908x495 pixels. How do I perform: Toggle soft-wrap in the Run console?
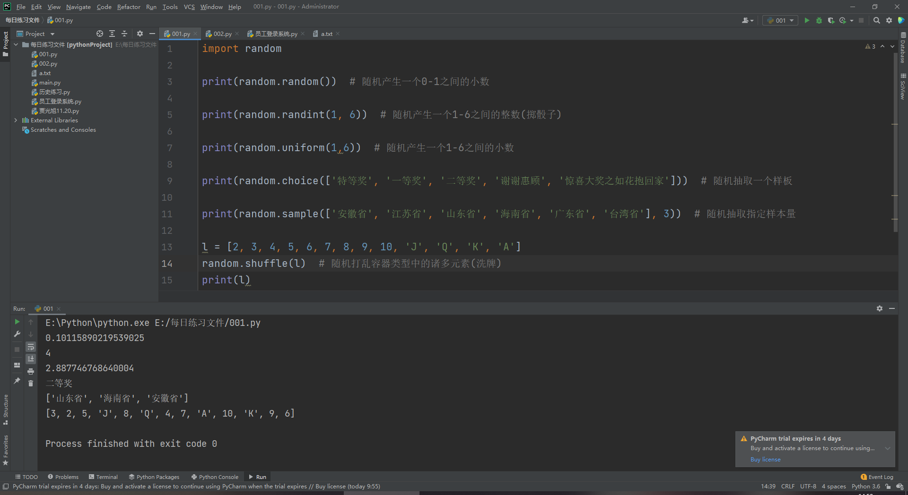click(31, 347)
